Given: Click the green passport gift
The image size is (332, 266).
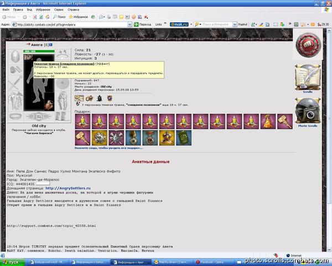Looking at the screenshot, I should (x=184, y=138).
